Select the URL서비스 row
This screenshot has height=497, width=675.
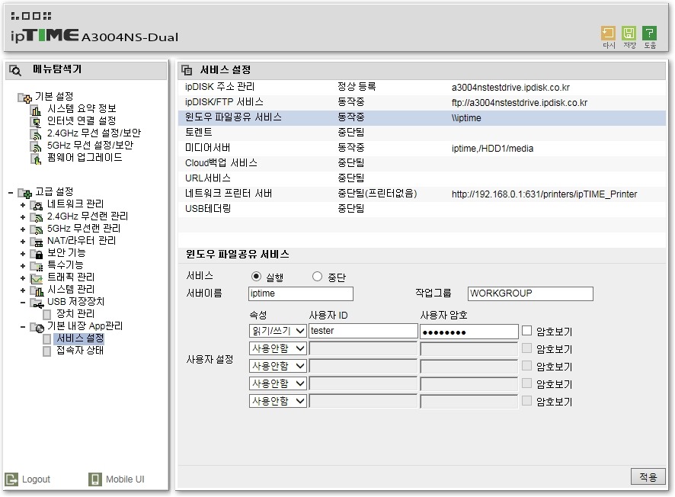click(x=422, y=178)
